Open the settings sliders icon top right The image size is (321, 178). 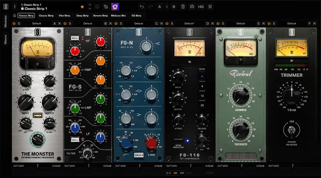(x=210, y=7)
